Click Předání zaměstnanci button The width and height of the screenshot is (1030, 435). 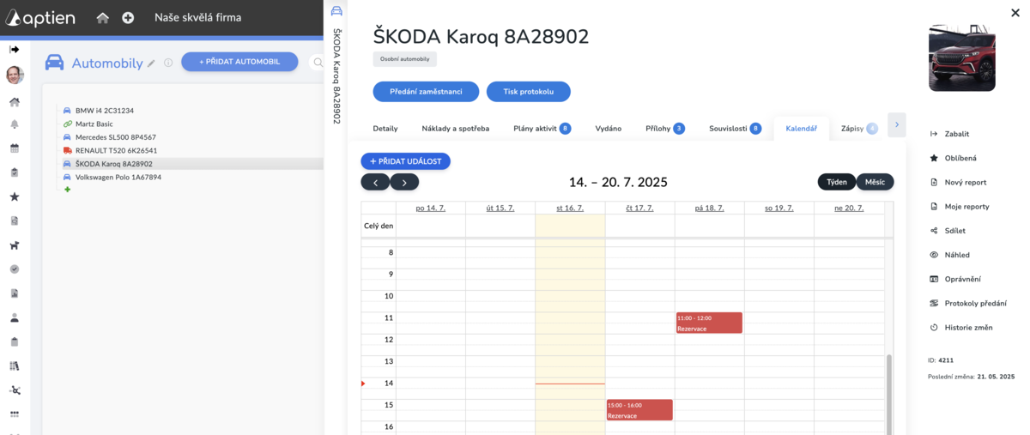pyautogui.click(x=426, y=92)
